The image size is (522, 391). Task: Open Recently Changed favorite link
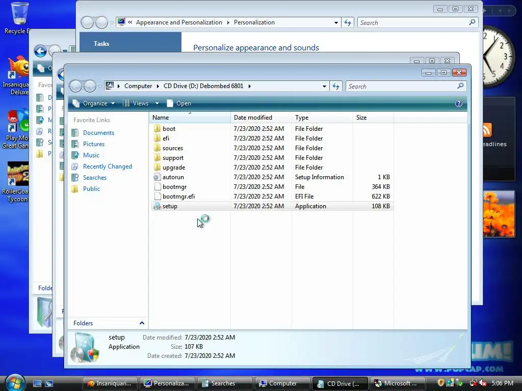pos(107,166)
